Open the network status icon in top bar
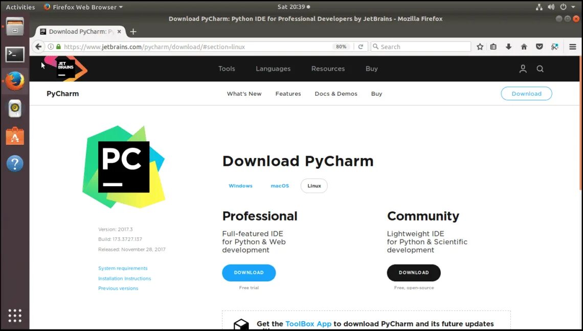This screenshot has width=583, height=331. pos(539,7)
